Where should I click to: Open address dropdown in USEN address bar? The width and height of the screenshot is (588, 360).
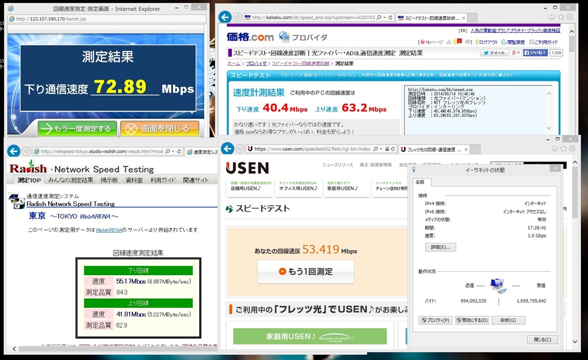pos(382,149)
